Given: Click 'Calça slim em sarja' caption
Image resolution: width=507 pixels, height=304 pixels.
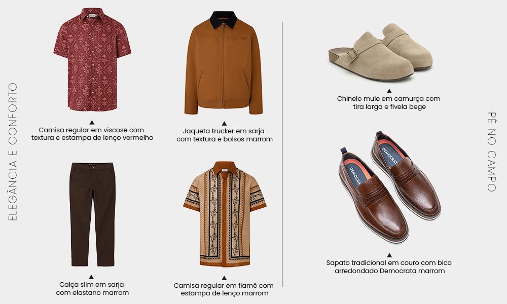Looking at the screenshot, I should click(92, 288).
